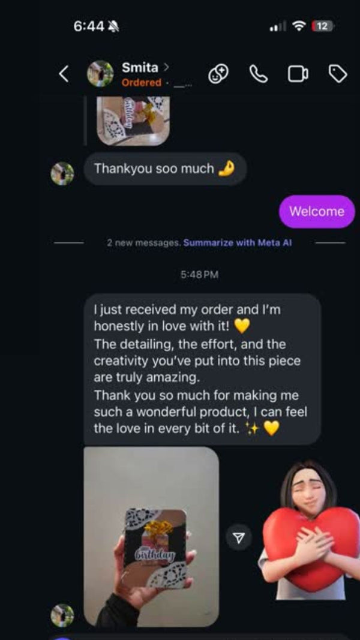Open the birthday card photo message
Viewport: 360px width, 640px height.
pyautogui.click(x=151, y=536)
